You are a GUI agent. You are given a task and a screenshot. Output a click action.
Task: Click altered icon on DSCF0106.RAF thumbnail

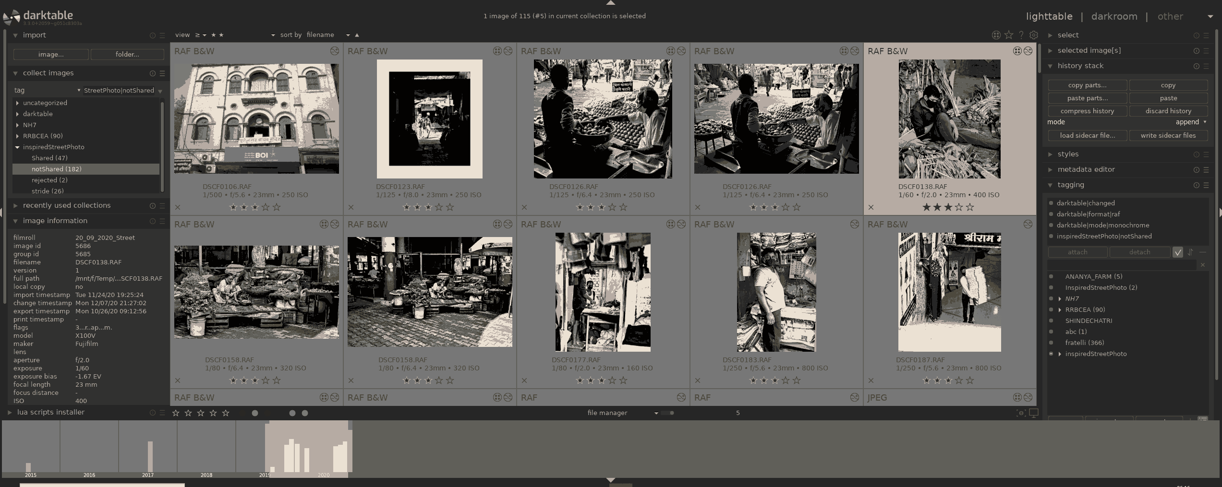[x=334, y=51]
